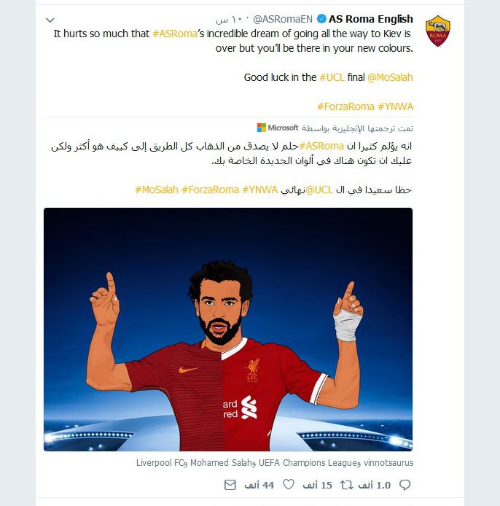Click the envelope direct message icon
500x506 pixels.
point(230,485)
